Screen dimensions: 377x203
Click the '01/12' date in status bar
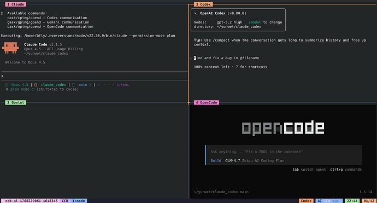coord(369,201)
